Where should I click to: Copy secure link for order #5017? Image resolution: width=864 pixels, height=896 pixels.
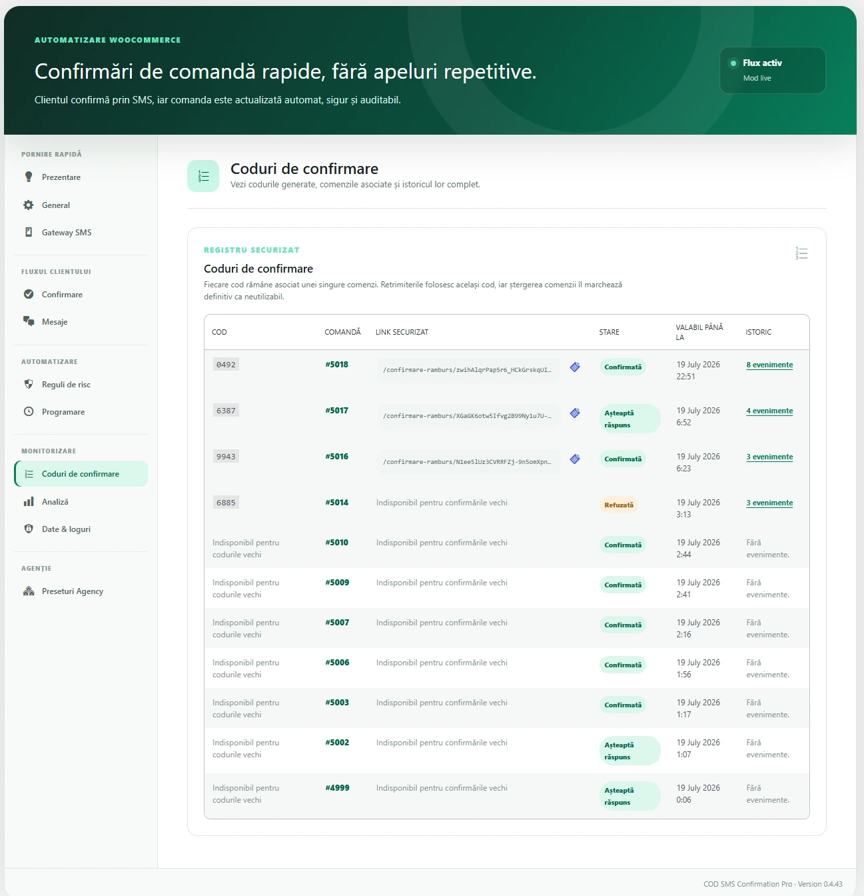coord(575,413)
